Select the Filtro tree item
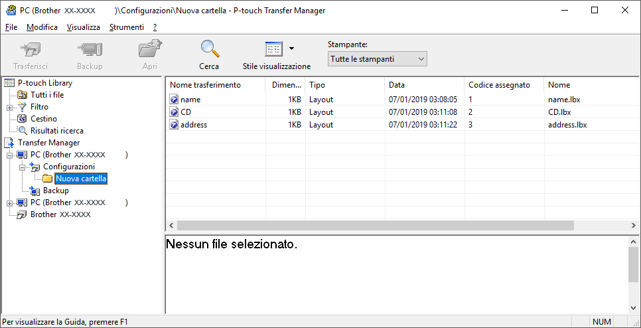This screenshot has height=328, width=641. coord(39,107)
